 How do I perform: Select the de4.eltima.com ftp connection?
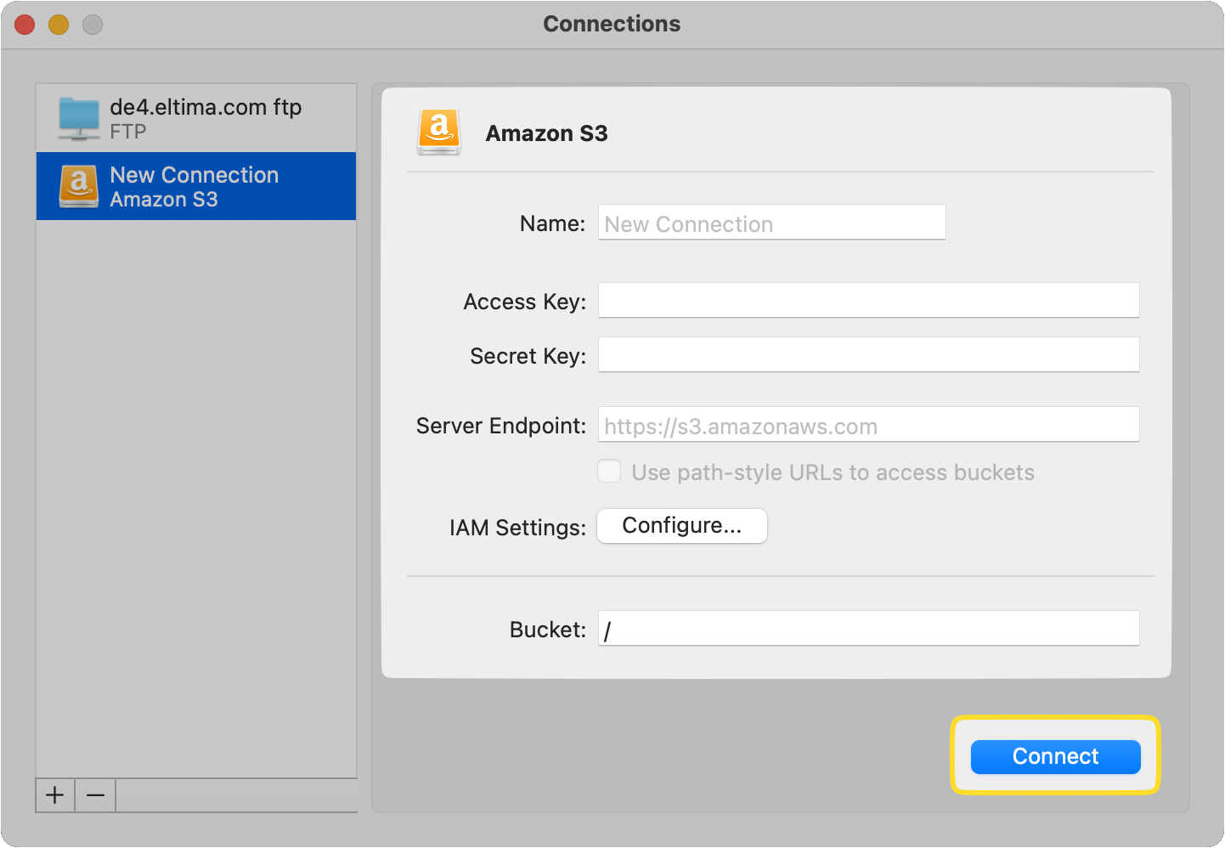coord(204,118)
